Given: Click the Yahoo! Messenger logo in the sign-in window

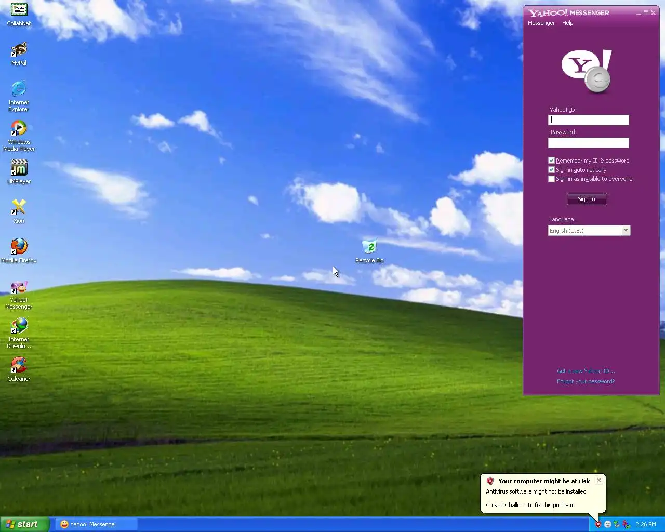Looking at the screenshot, I should point(587,72).
